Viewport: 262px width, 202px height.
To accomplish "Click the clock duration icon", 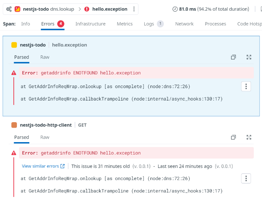I will pyautogui.click(x=175, y=9).
